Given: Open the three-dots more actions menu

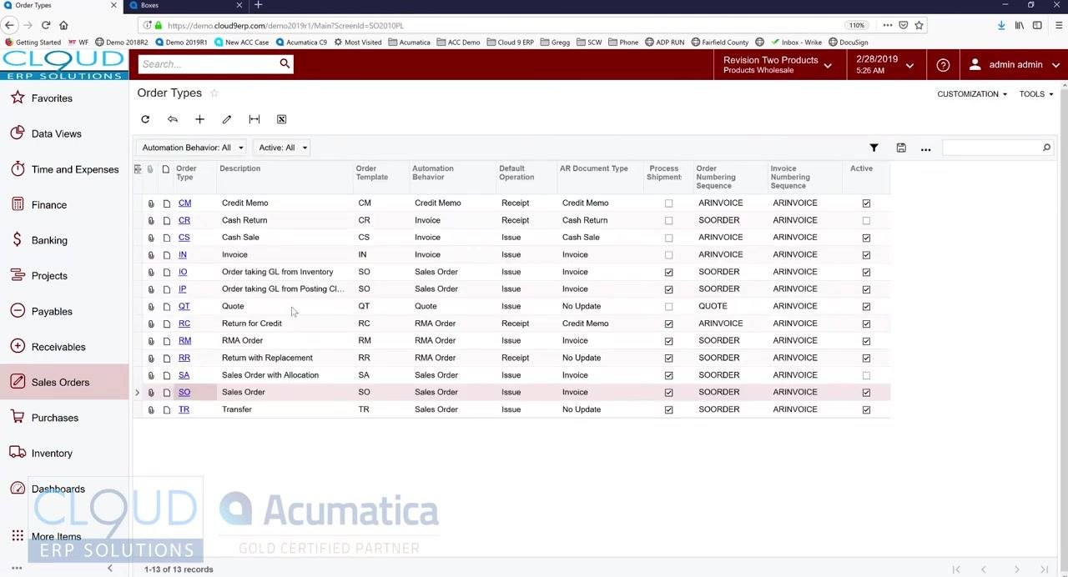Looking at the screenshot, I should tap(925, 148).
